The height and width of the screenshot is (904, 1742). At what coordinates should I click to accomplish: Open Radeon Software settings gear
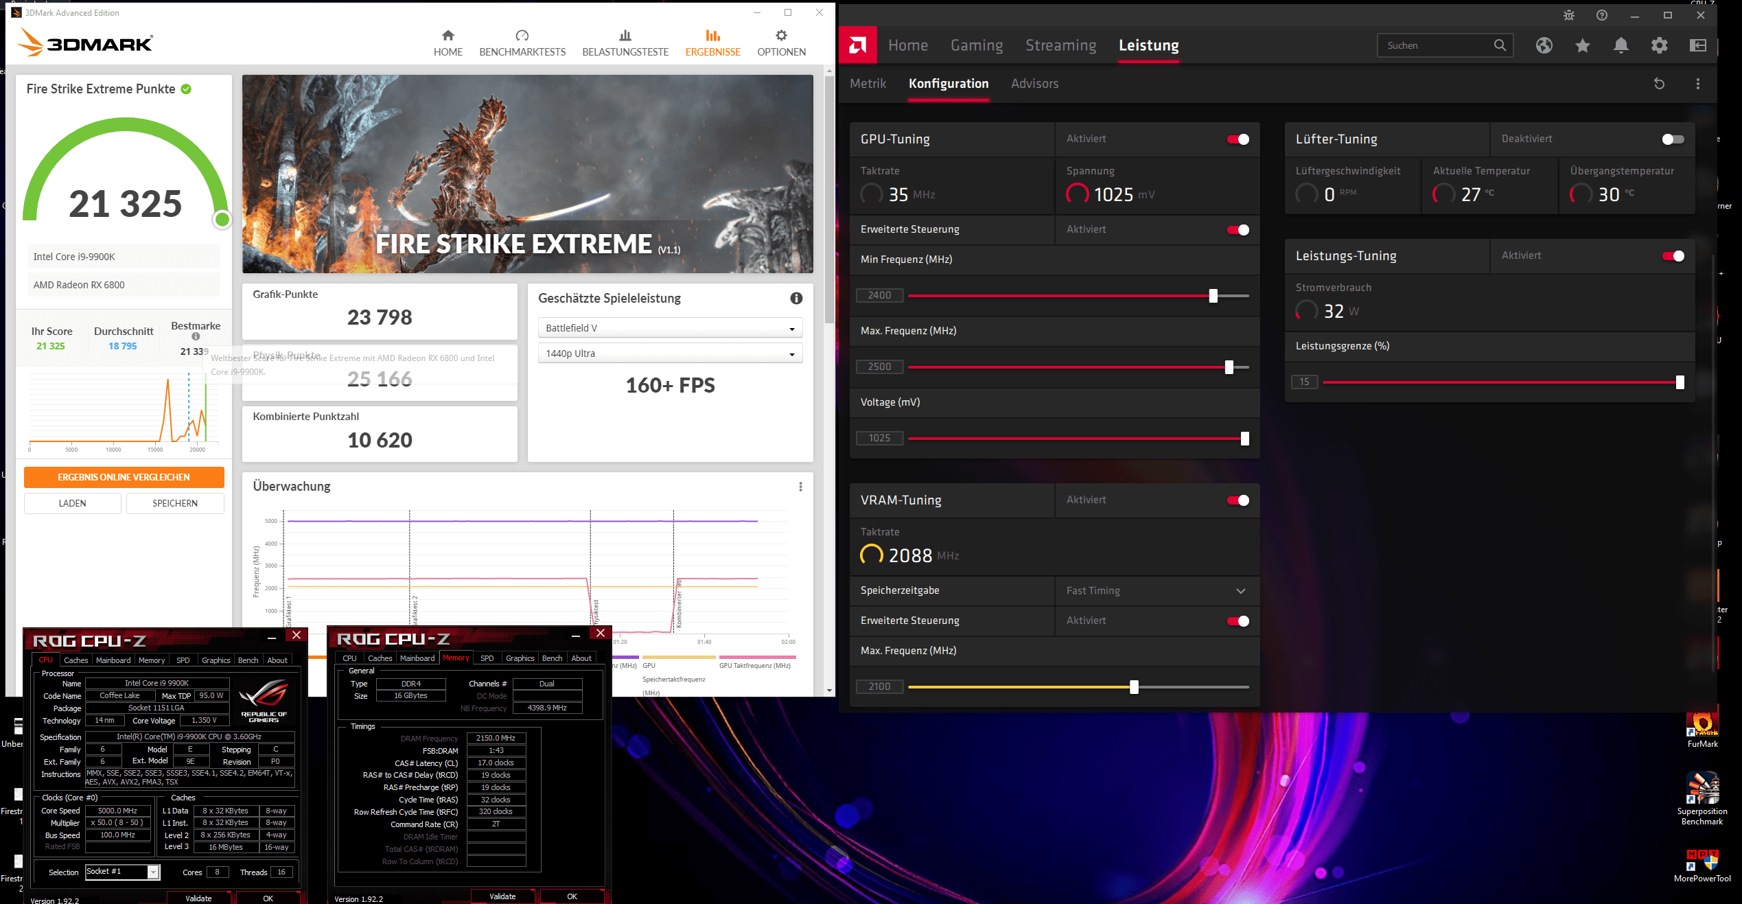(1660, 45)
